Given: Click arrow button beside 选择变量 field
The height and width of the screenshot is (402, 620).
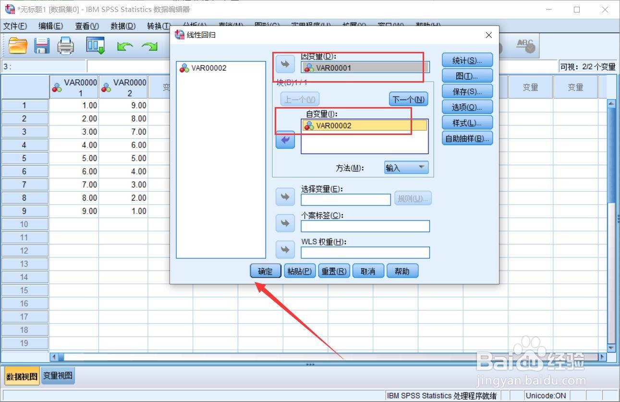Looking at the screenshot, I should (285, 197).
